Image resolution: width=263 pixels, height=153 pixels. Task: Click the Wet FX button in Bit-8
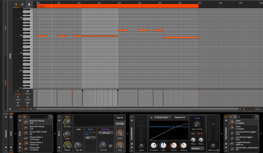point(120,118)
